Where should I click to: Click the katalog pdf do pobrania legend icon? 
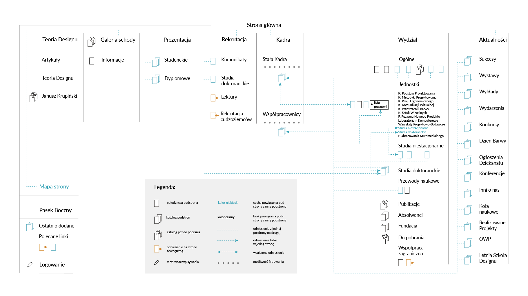pyautogui.click(x=158, y=235)
